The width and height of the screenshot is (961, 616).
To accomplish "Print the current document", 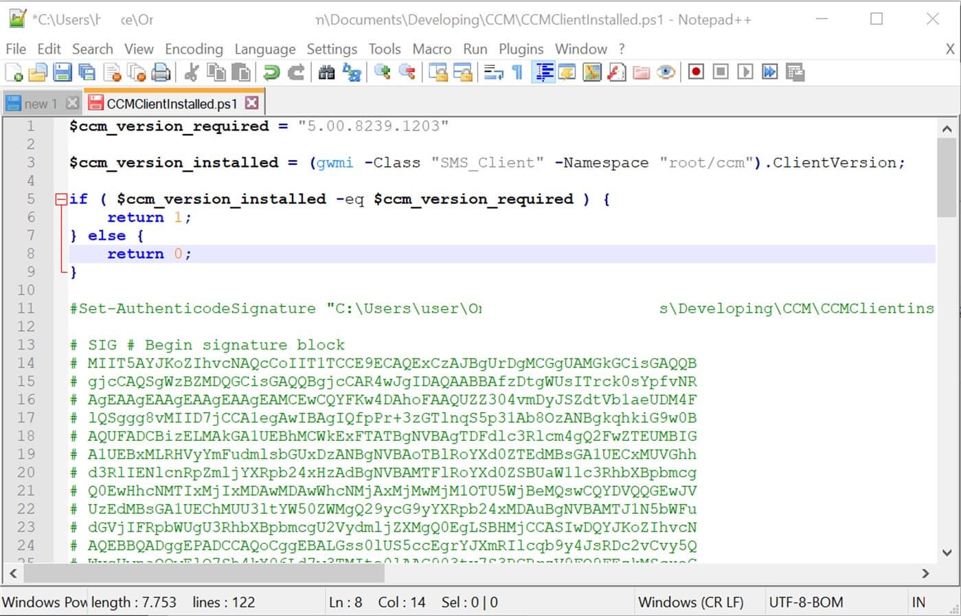I will 161,72.
